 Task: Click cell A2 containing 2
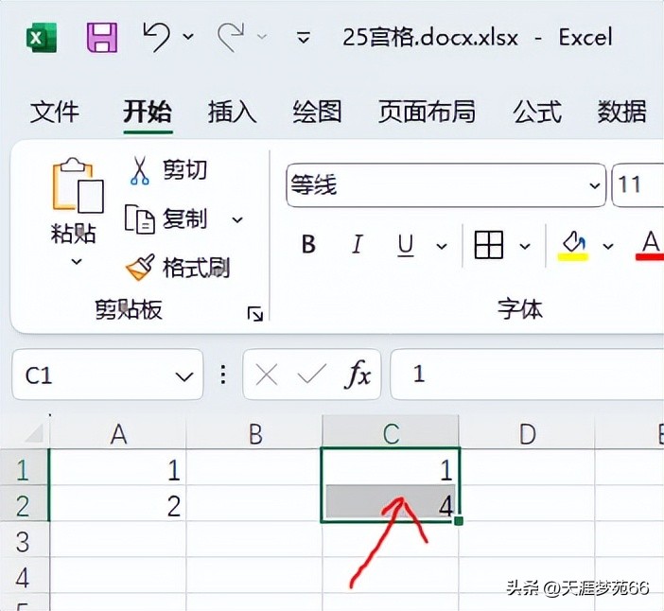(x=118, y=504)
